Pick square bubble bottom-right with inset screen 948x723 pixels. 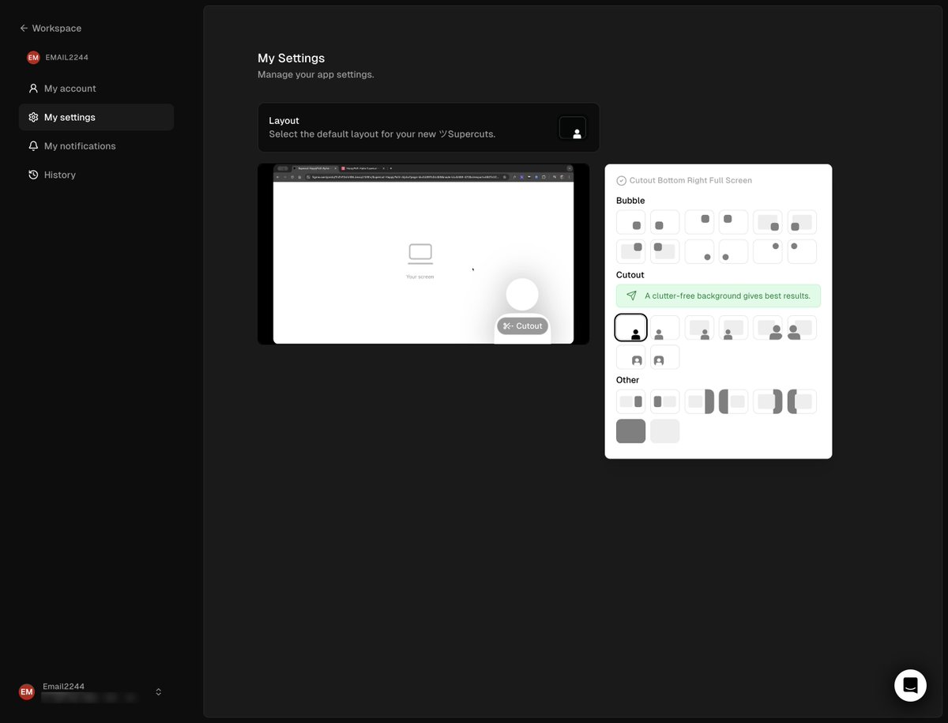tap(768, 222)
